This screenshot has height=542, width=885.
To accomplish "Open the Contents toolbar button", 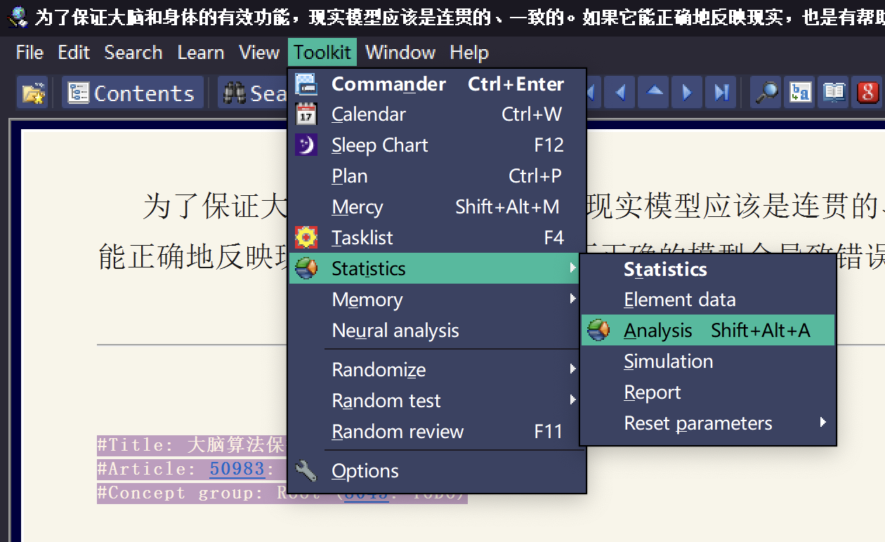I will (132, 93).
